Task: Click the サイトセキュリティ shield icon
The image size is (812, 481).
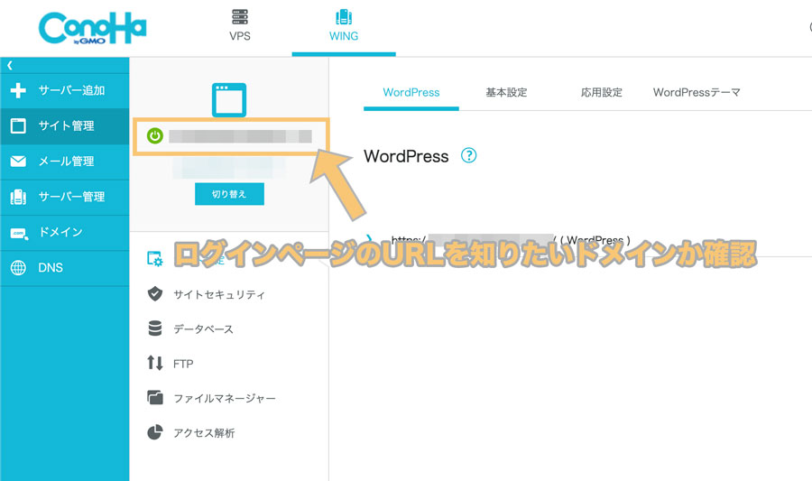Action: 155,293
